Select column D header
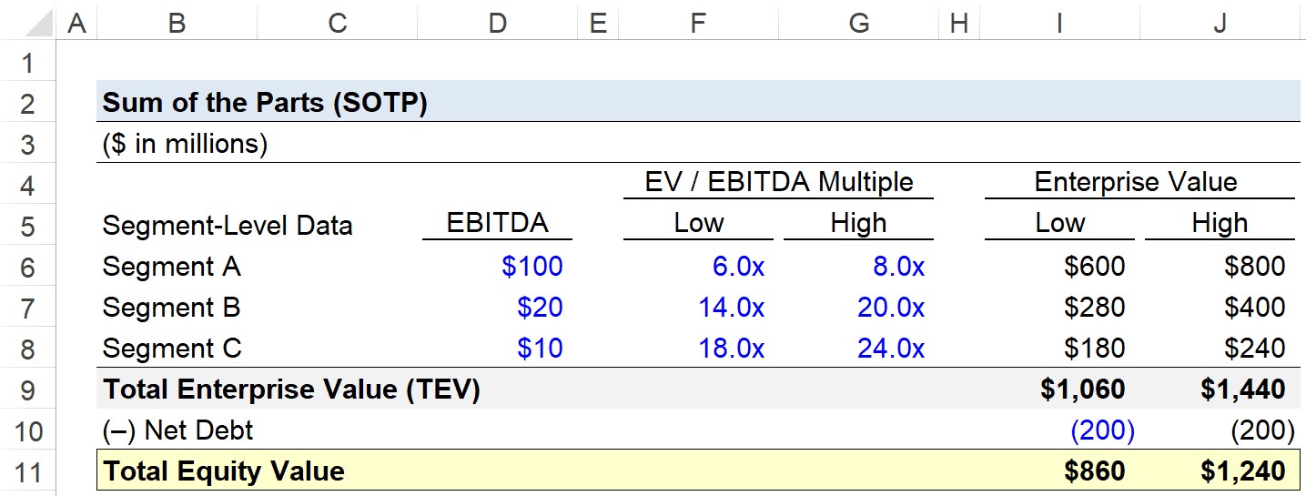 [497, 22]
